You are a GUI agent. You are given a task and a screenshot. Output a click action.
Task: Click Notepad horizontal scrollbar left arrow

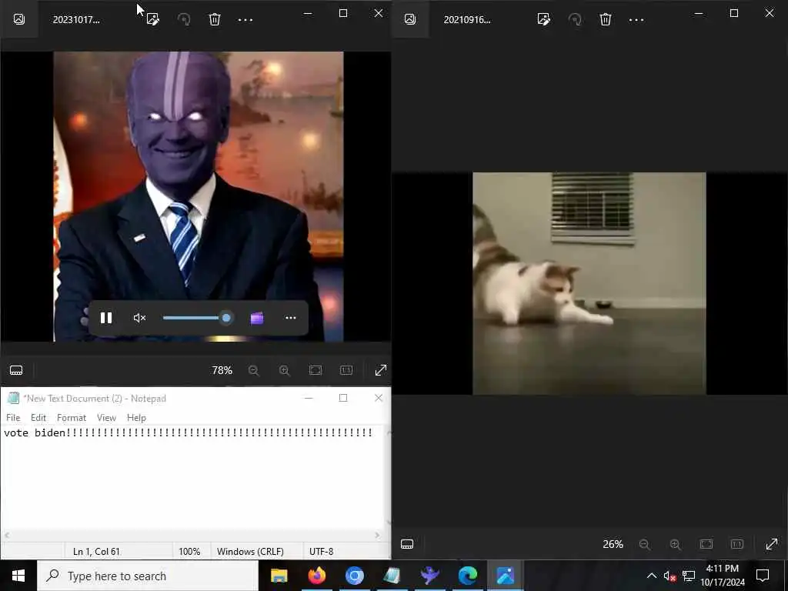6,536
